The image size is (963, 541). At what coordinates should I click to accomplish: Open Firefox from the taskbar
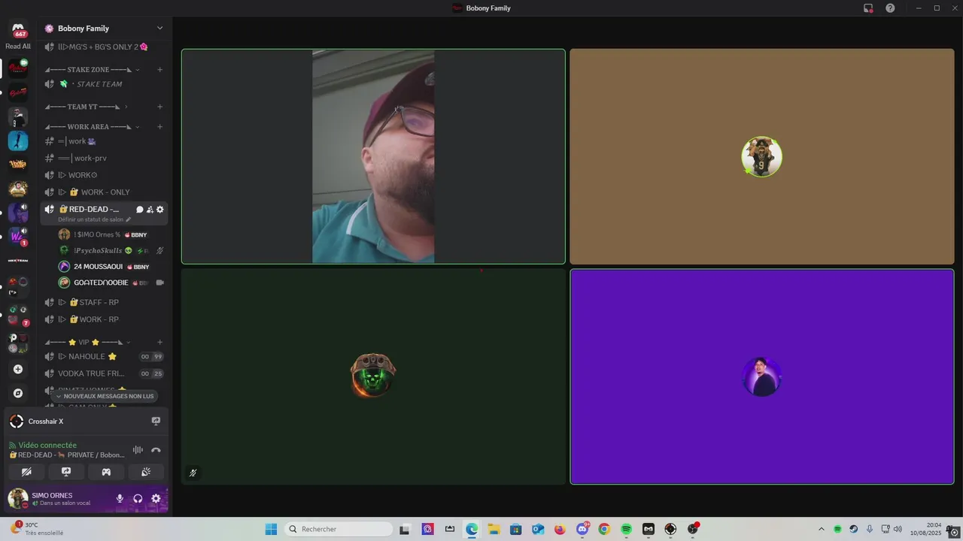point(560,529)
